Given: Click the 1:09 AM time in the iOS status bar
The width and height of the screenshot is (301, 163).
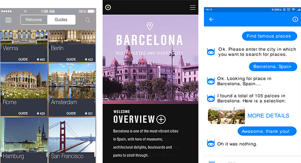Looking at the screenshot, I should pyautogui.click(x=47, y=11).
